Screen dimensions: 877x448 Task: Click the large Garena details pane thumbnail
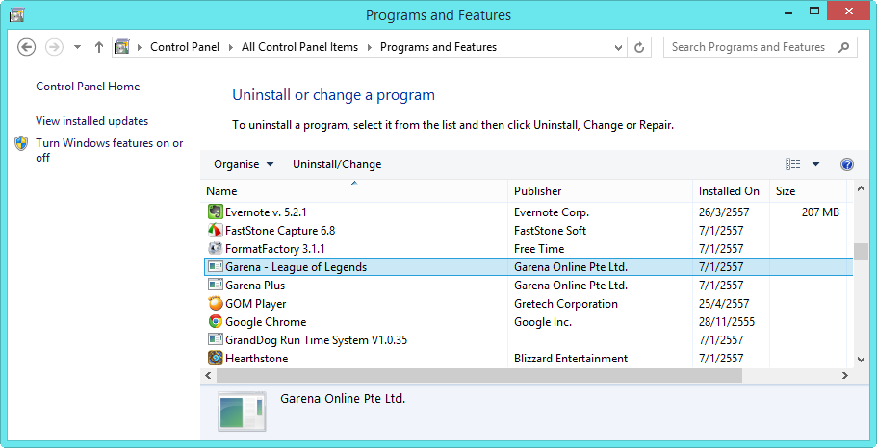(242, 412)
